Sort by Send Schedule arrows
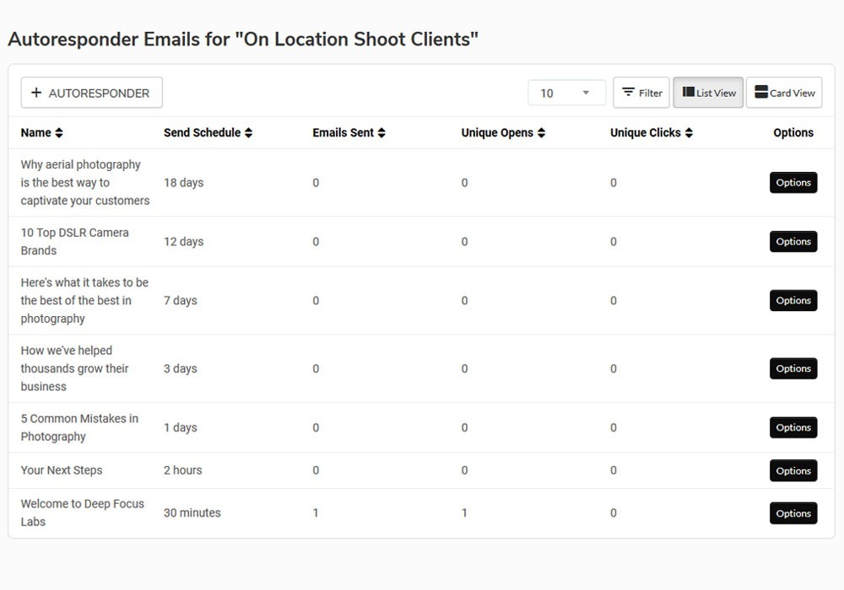The image size is (844, 590). (248, 132)
